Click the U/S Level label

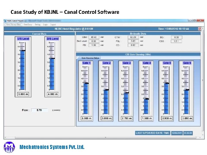(23, 39)
